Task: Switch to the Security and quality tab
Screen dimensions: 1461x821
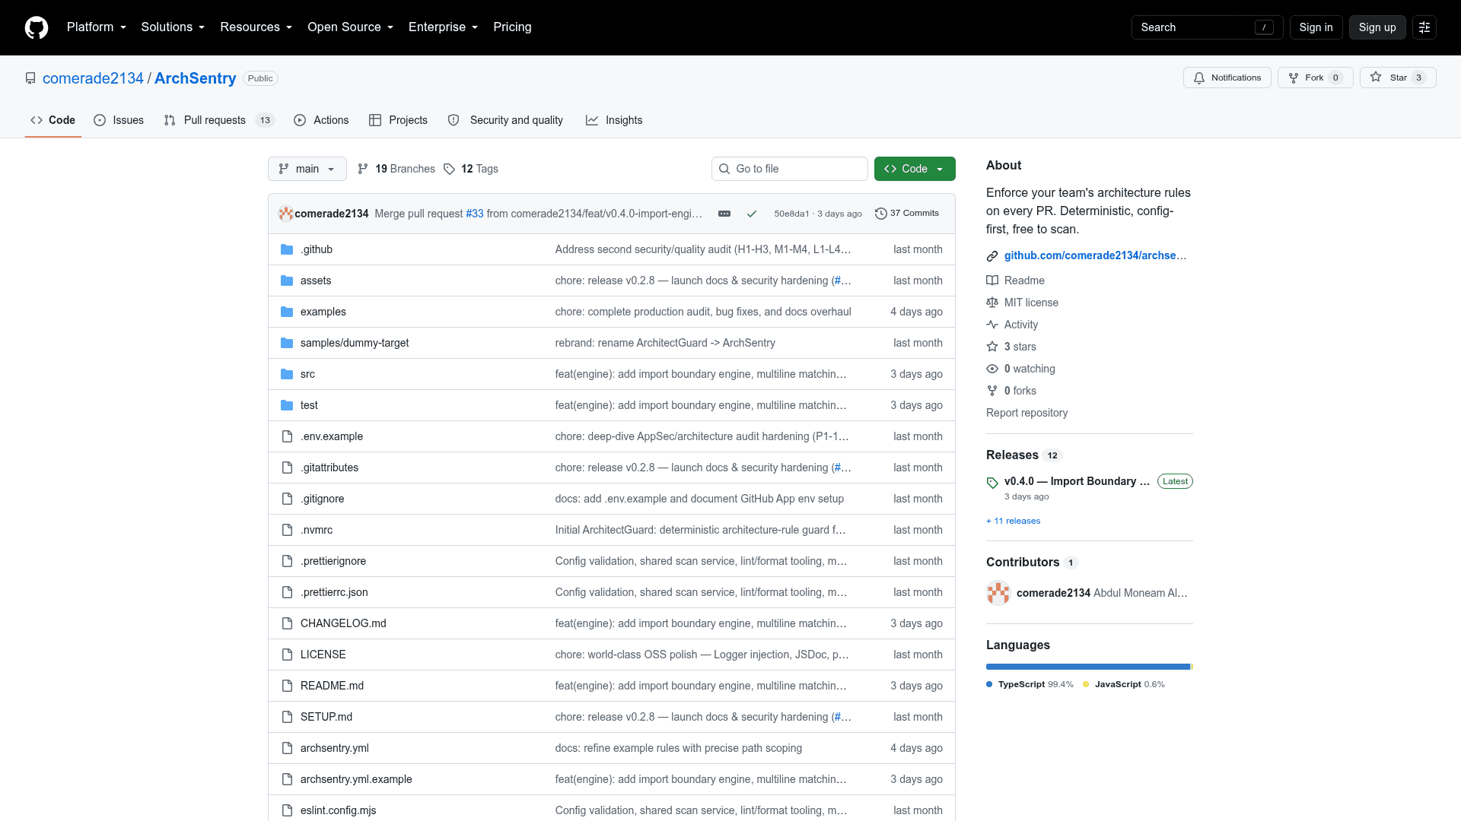Action: [505, 120]
